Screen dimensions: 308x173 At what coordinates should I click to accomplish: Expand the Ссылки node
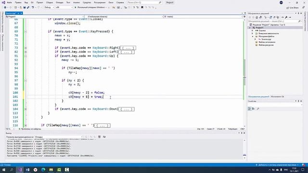(x=252, y=31)
